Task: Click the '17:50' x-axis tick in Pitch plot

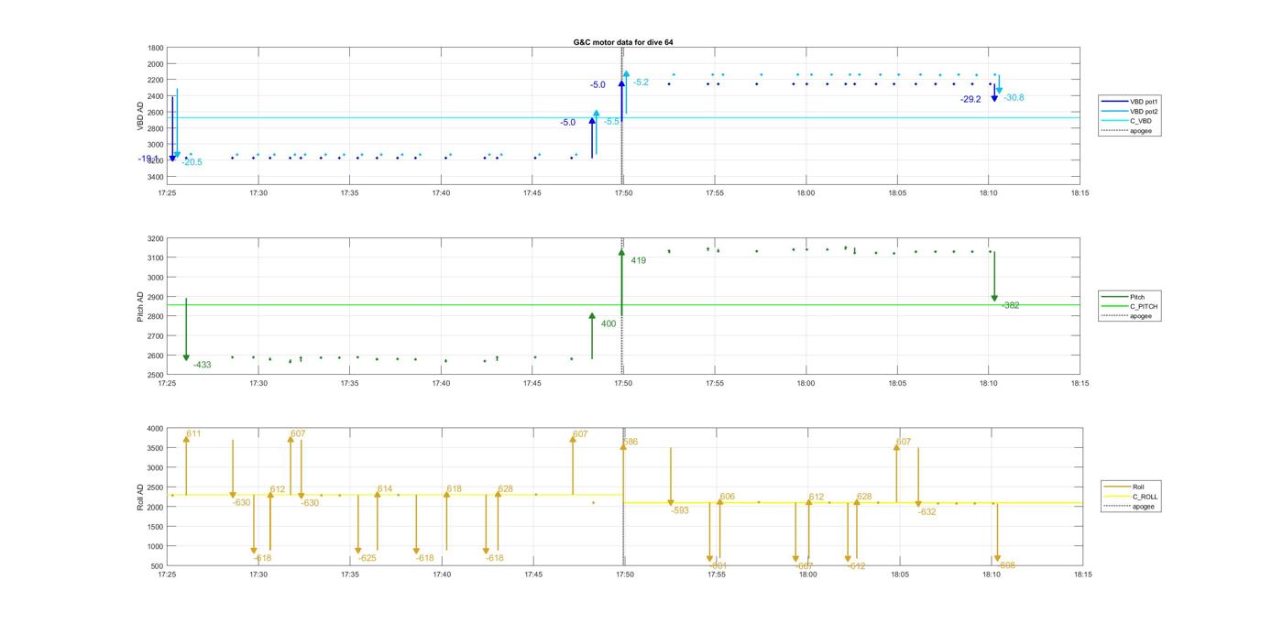Action: pyautogui.click(x=623, y=383)
